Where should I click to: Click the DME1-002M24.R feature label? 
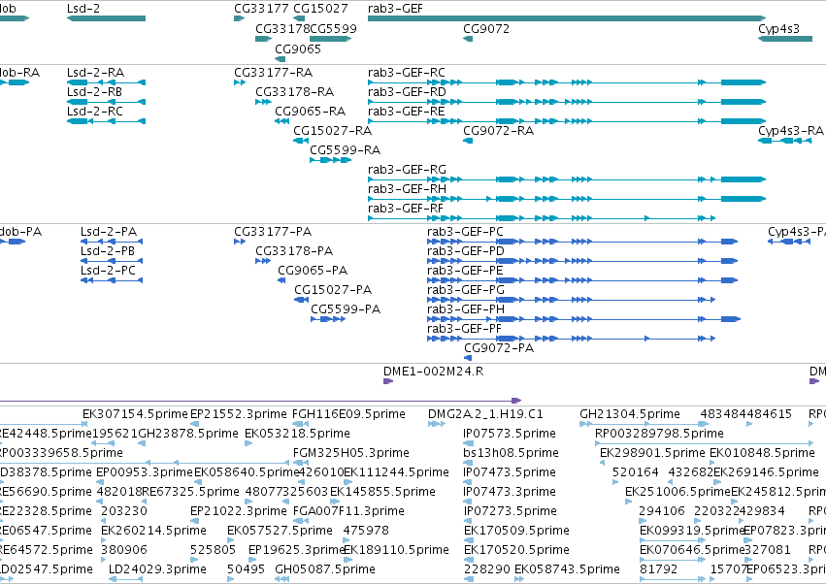(433, 372)
